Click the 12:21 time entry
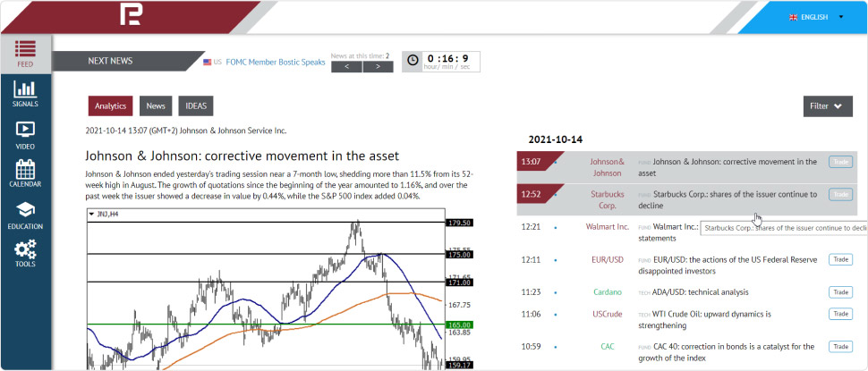 pos(531,227)
